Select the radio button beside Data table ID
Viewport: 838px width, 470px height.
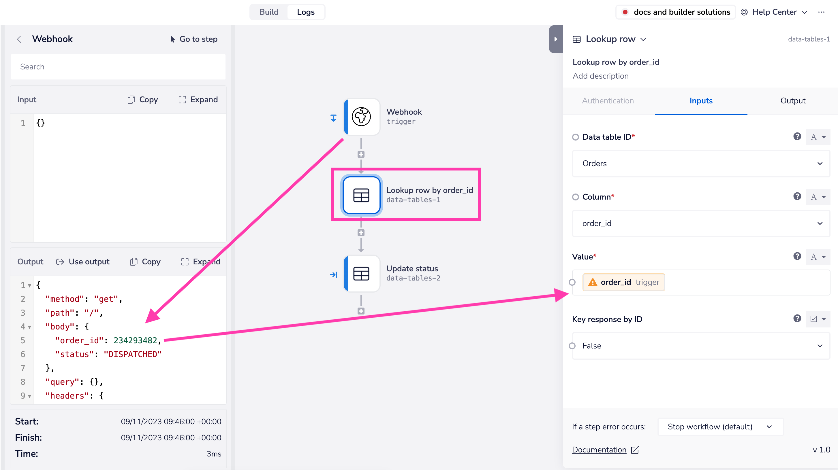[576, 137]
